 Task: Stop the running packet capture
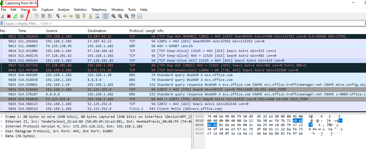[x=9, y=16]
